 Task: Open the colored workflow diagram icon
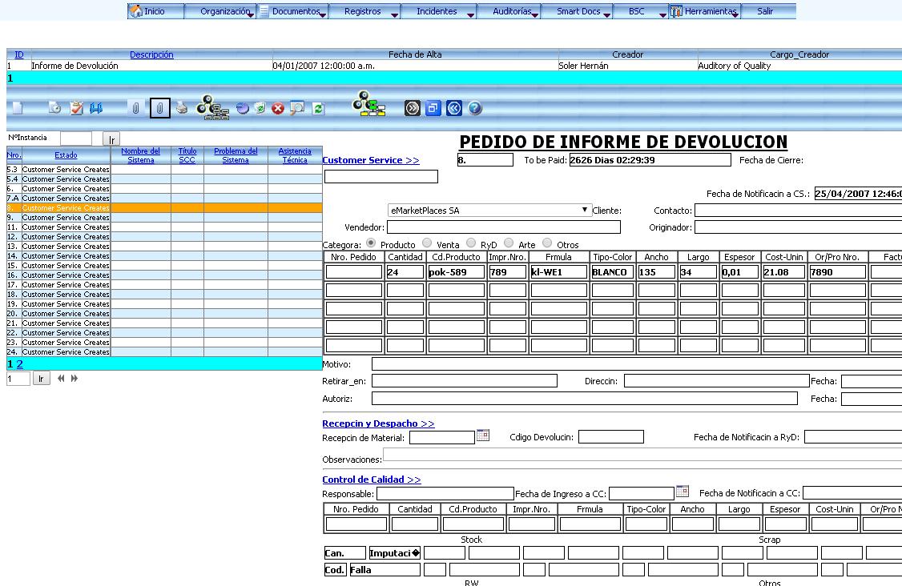point(368,103)
